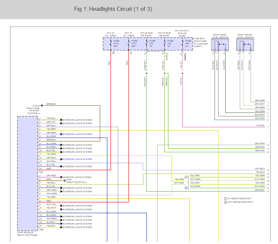
Task: Select the FUSE F113 80A label
Action: click(134, 44)
